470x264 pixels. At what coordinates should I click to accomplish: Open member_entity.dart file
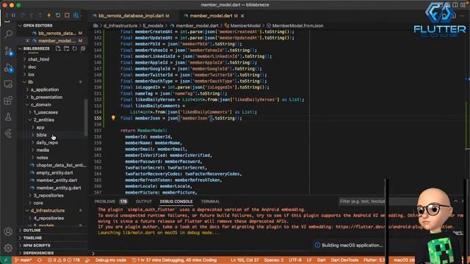point(57,180)
